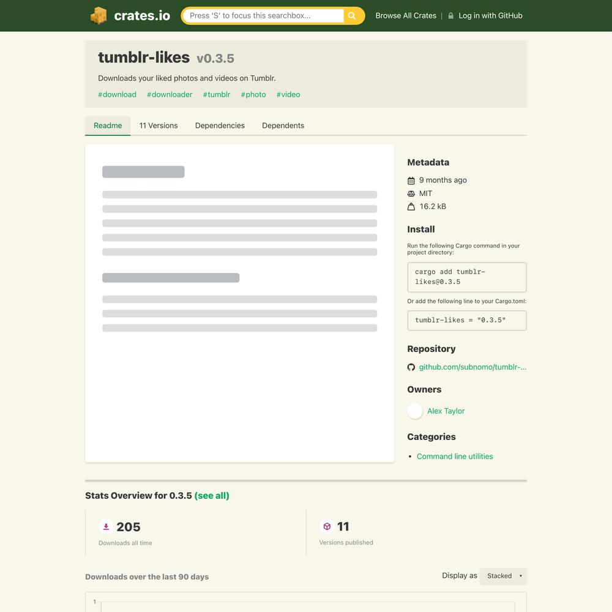
Task: Open the crates.io home title link
Action: pyautogui.click(x=142, y=16)
